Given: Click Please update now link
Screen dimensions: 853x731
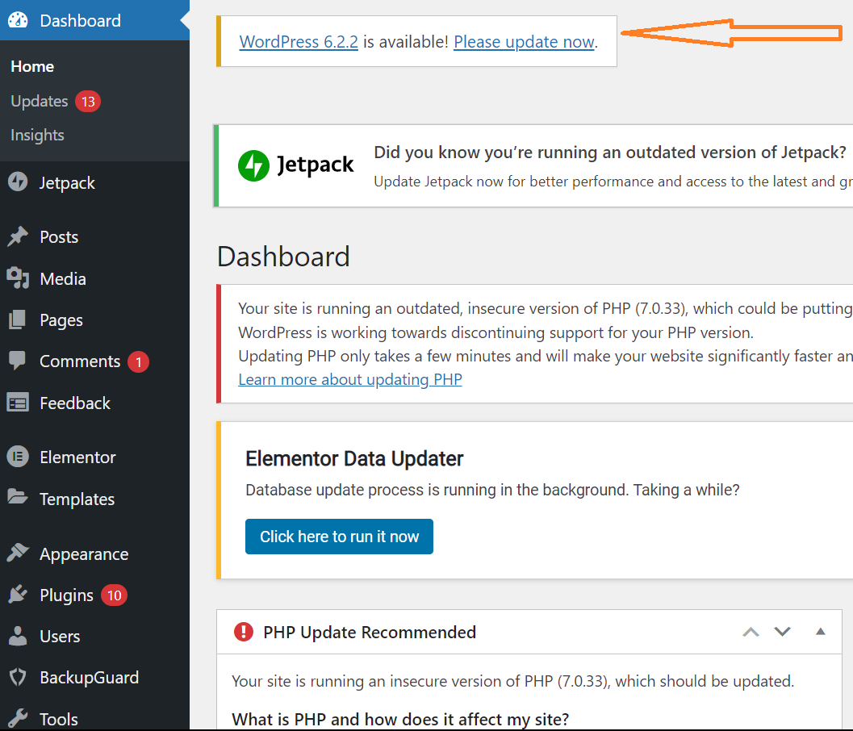Looking at the screenshot, I should click(524, 42).
